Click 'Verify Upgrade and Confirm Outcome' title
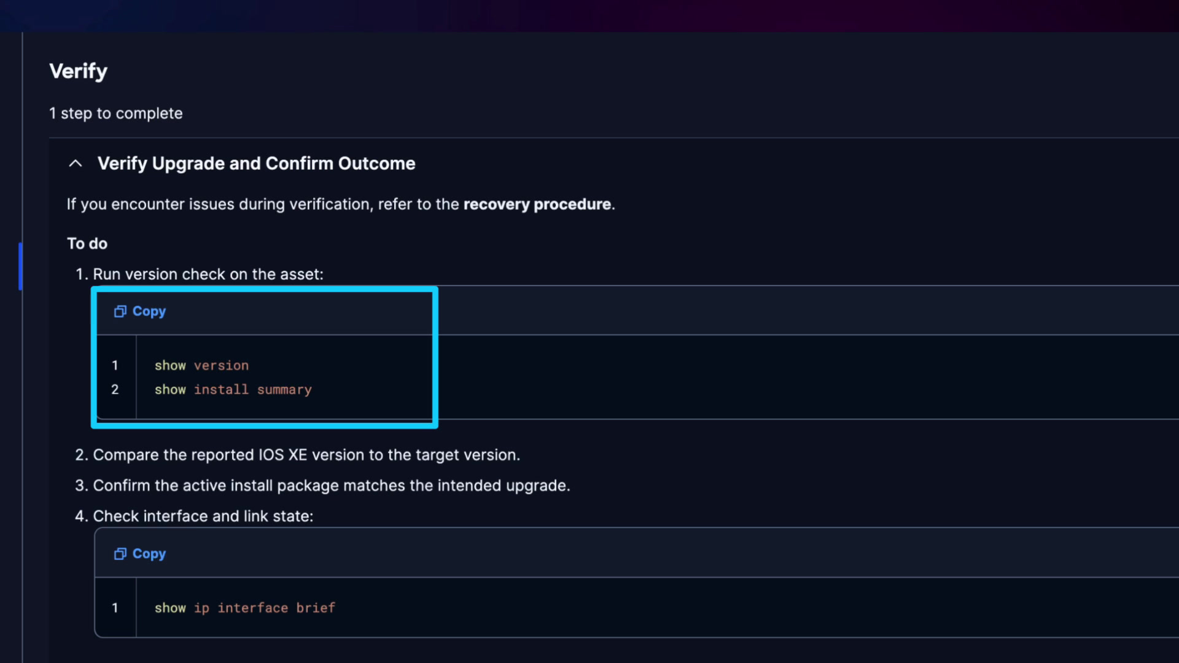This screenshot has width=1179, height=663. [x=256, y=163]
